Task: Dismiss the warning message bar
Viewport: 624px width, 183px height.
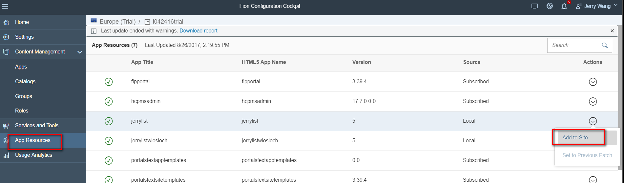Action: tap(612, 31)
